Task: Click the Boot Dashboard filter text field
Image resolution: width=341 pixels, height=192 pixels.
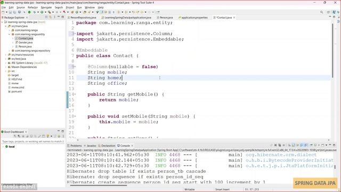Action: click(x=33, y=141)
